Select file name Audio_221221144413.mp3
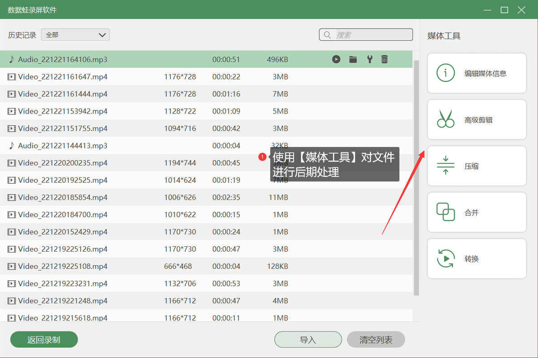This screenshot has height=358, width=538. [x=63, y=145]
